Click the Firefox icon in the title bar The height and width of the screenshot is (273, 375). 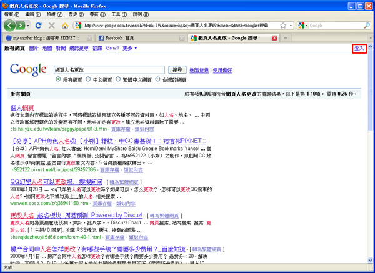(5, 6)
